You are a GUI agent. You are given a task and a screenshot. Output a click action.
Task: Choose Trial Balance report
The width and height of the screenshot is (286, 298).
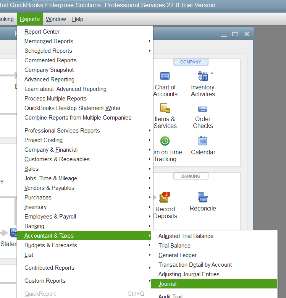coord(175,246)
